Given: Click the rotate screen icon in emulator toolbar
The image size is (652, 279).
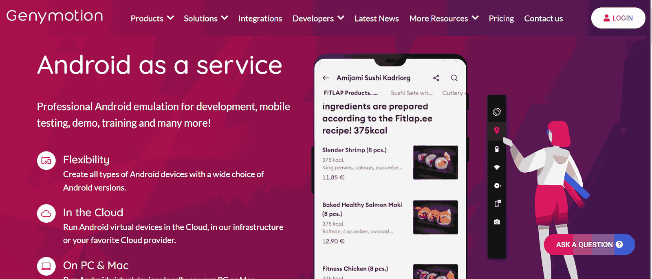Looking at the screenshot, I should click(x=497, y=112).
